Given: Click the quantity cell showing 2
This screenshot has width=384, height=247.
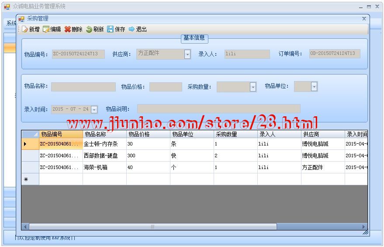Looking at the screenshot, I should point(235,156).
